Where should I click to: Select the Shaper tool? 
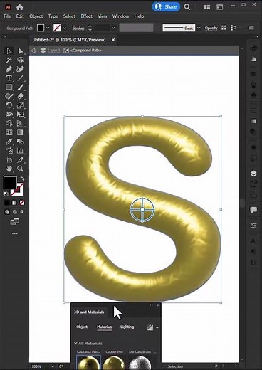[9, 96]
